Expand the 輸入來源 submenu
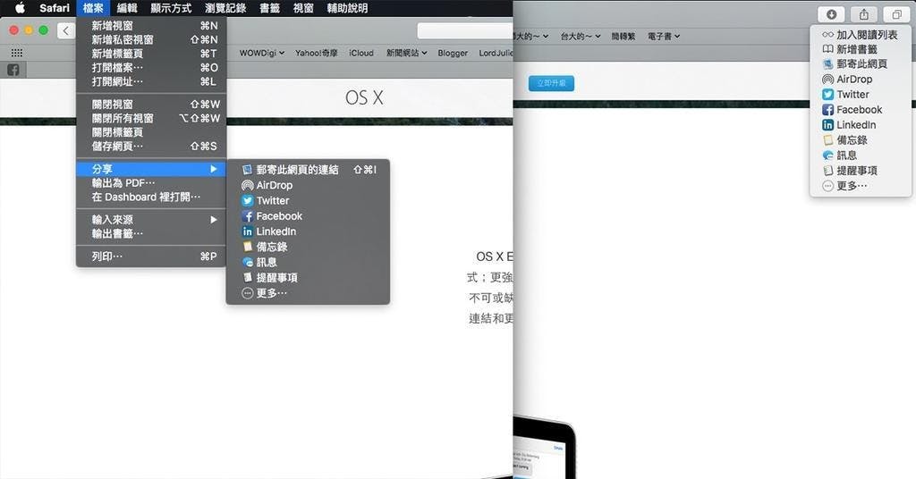916x479 pixels. 151,220
